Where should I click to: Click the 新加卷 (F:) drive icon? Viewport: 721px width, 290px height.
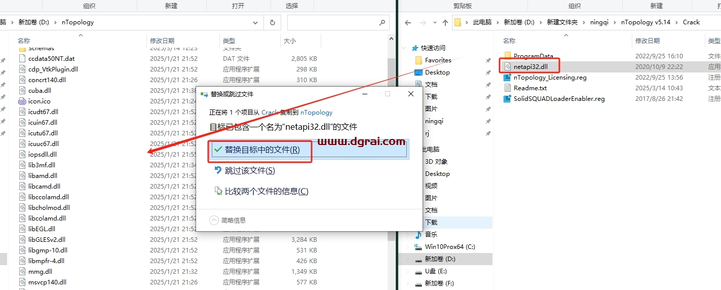(419, 283)
